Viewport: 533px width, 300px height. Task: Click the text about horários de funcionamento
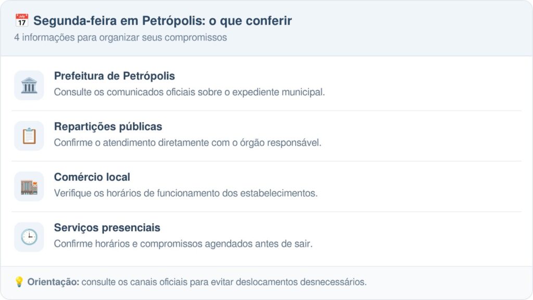186,193
